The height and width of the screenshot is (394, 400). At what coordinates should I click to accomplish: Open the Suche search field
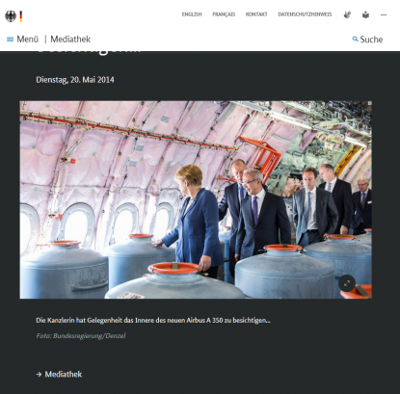pyautogui.click(x=367, y=39)
